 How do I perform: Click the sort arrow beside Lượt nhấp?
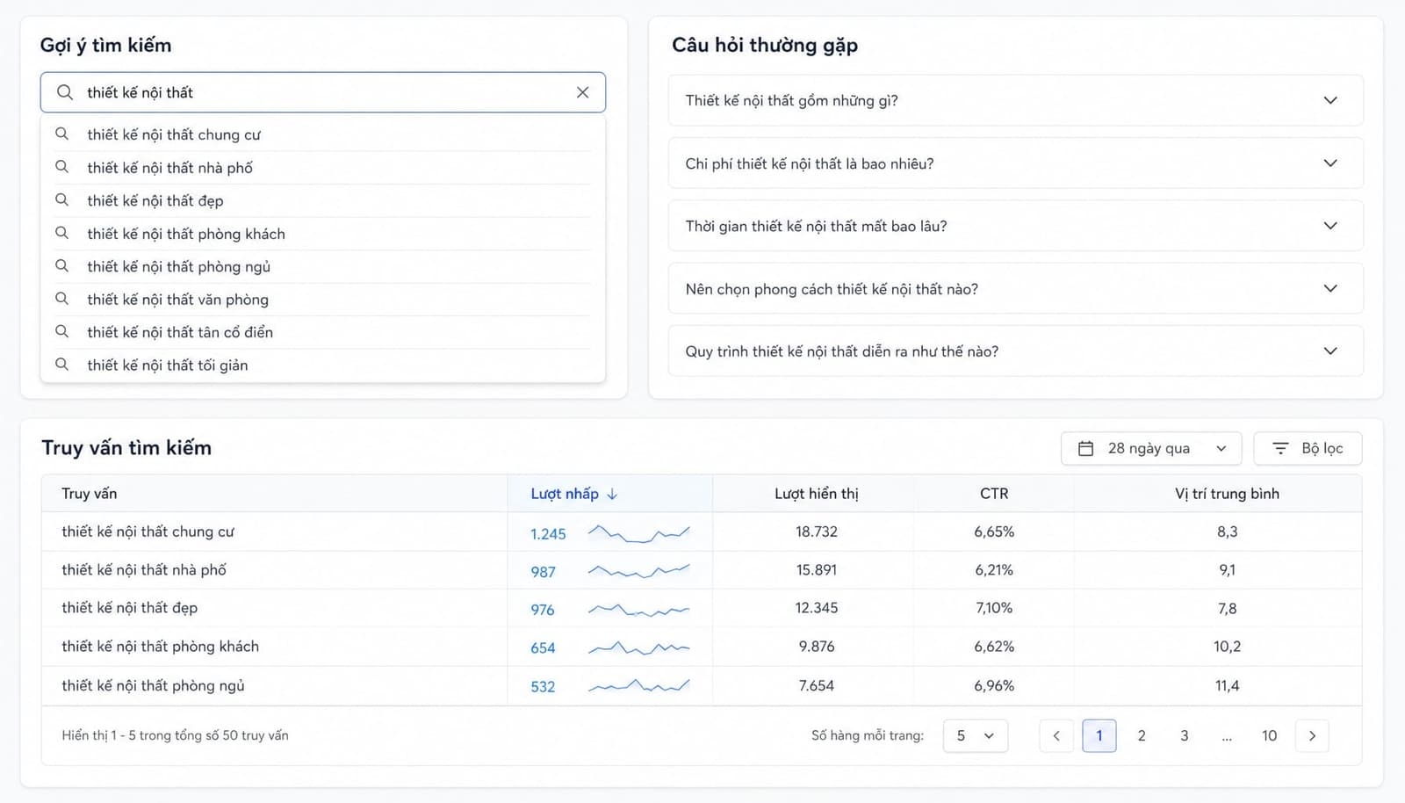pyautogui.click(x=612, y=494)
